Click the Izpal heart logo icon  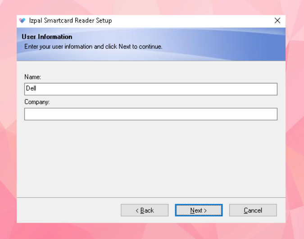coord(22,20)
